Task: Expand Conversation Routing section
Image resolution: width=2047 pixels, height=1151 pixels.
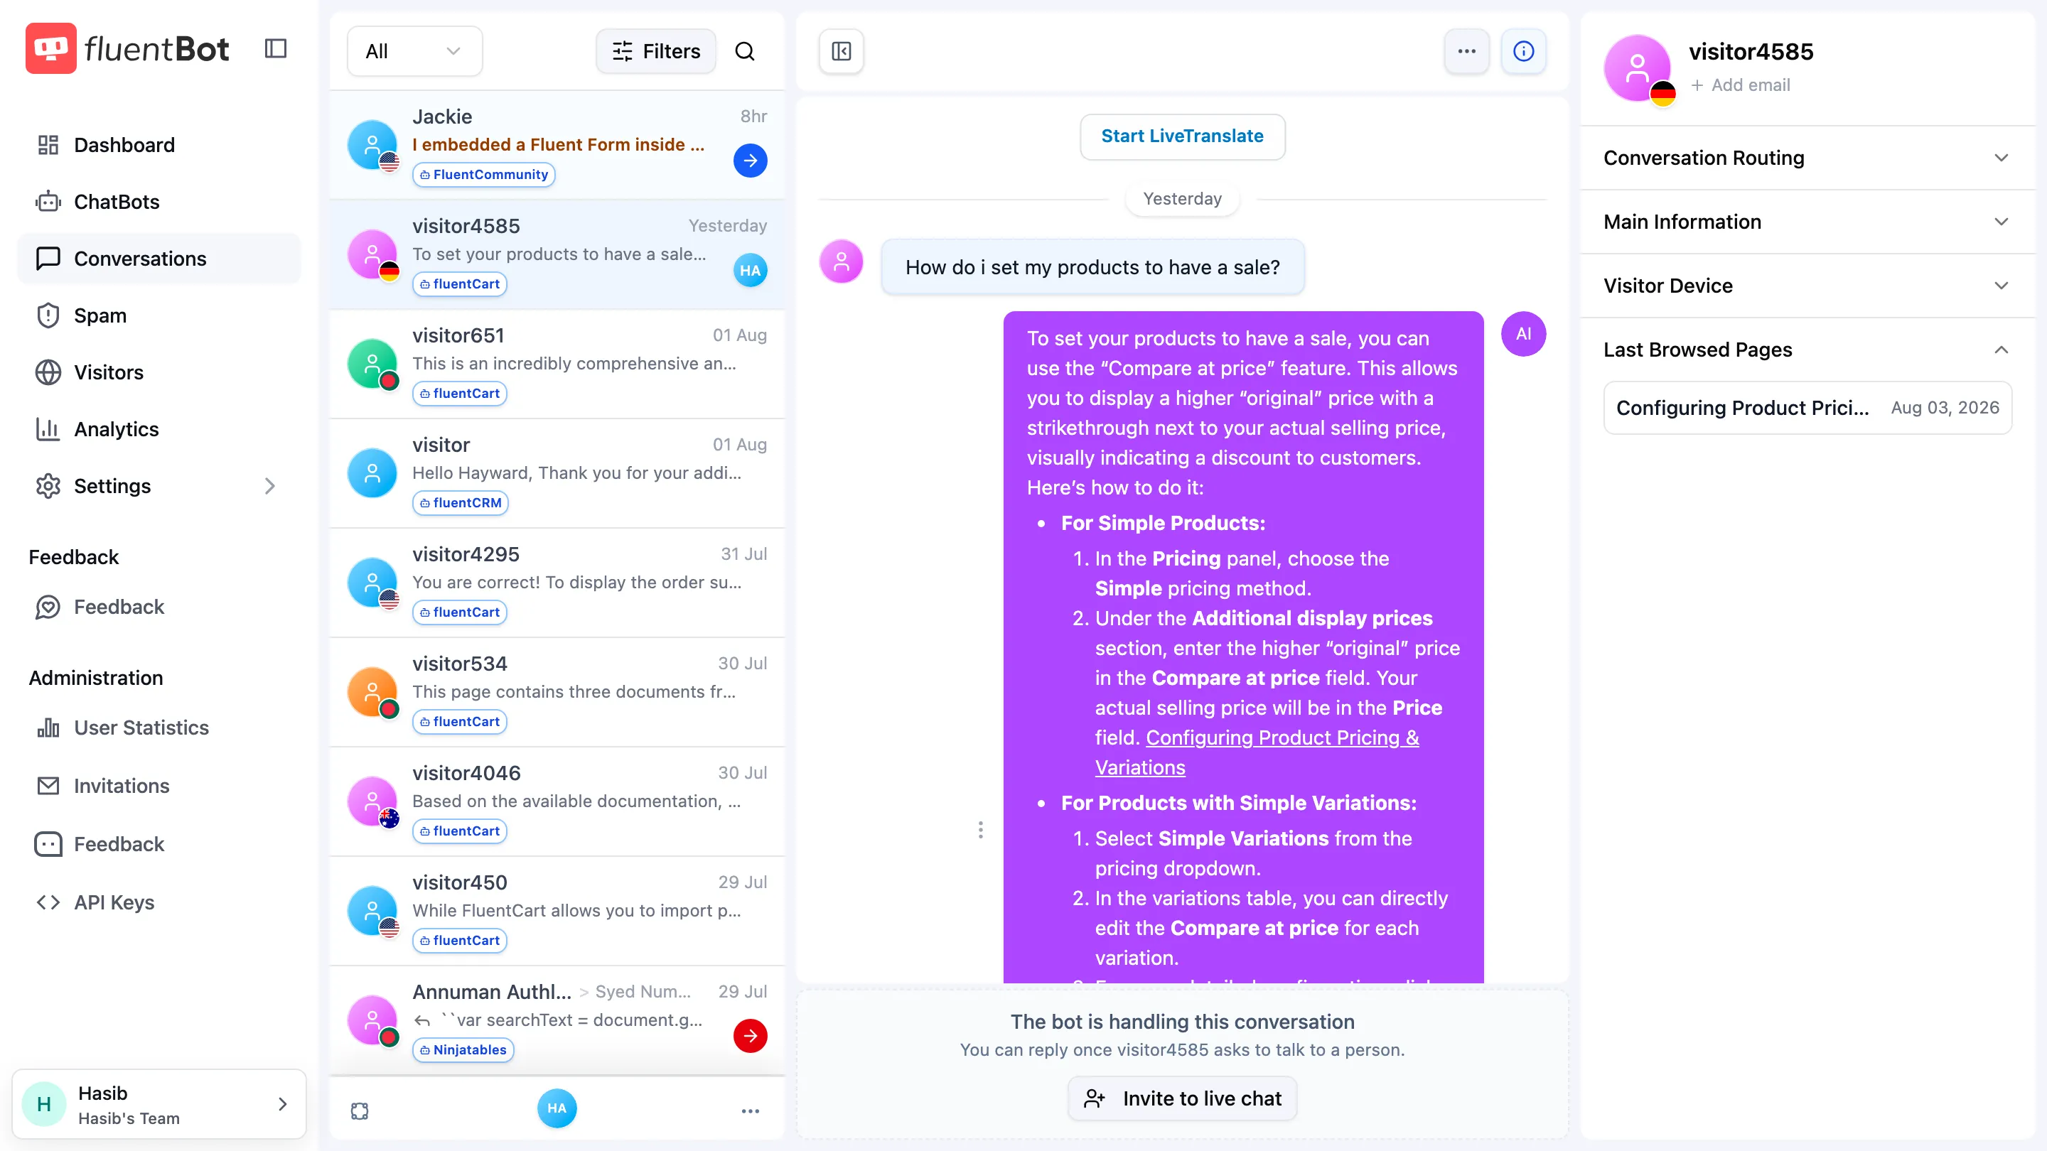Action: coord(1807,158)
